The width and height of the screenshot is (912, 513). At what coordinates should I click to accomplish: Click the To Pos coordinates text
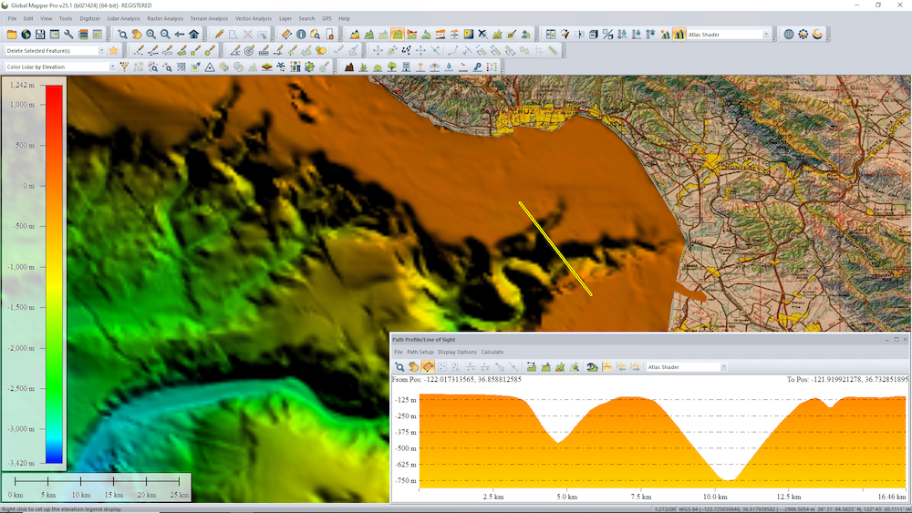(847, 379)
